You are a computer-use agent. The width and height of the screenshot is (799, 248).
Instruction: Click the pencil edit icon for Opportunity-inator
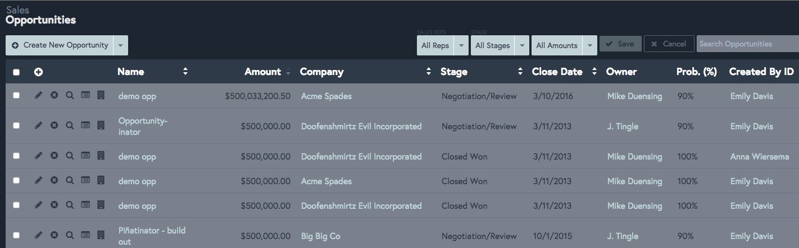[38, 126]
